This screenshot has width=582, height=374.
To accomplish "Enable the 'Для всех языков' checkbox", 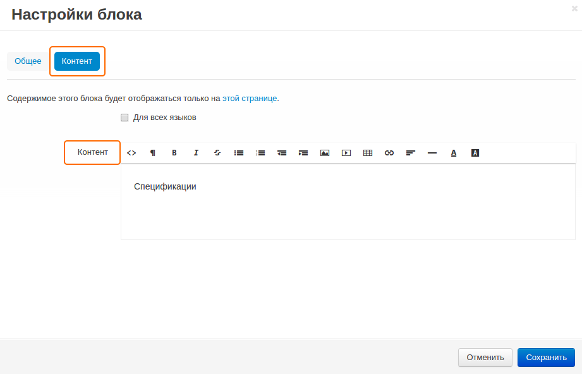I will (124, 118).
